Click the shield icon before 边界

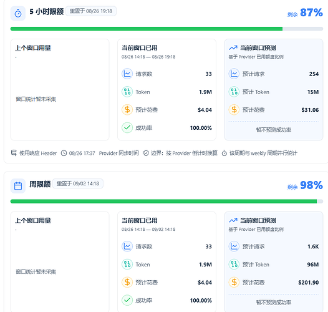tap(146, 154)
